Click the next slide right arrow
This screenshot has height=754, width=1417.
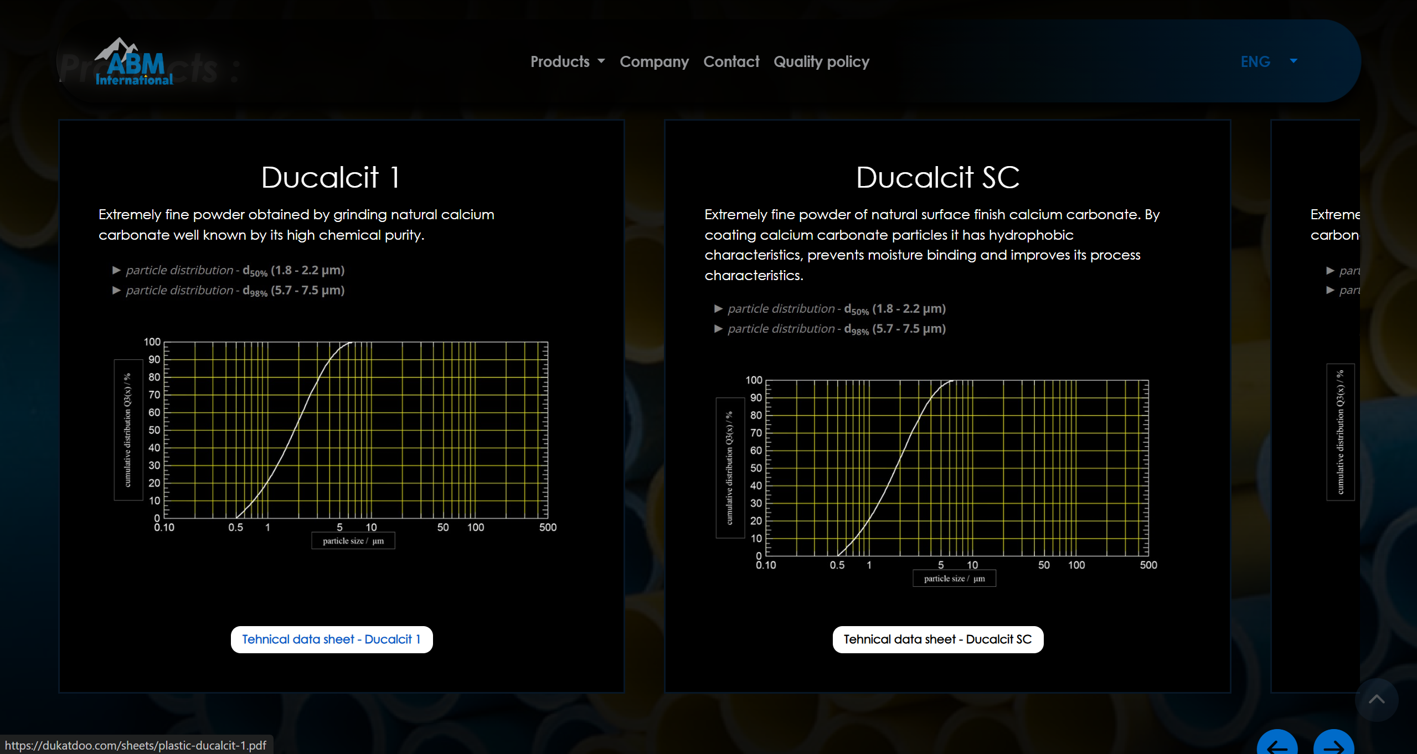[x=1333, y=745]
